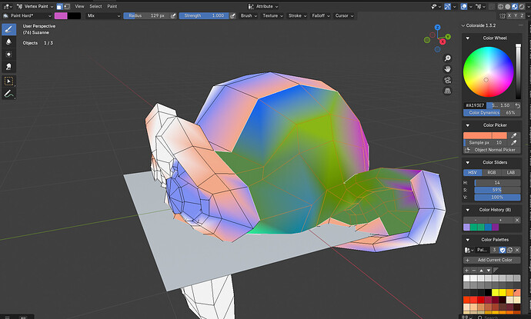Duplicate the palette with copy icon
The image size is (531, 319).
point(509,250)
